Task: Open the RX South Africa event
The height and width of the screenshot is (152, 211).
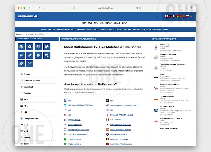Action: pyautogui.click(x=167, y=106)
